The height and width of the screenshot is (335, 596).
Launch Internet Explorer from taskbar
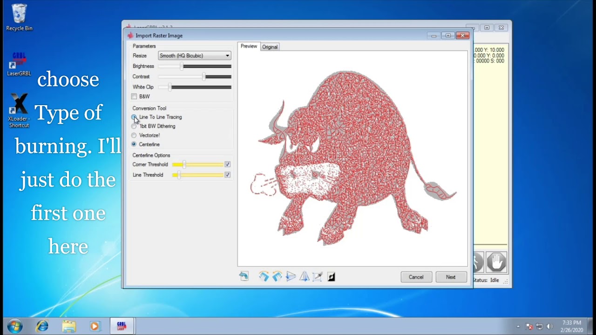click(42, 326)
